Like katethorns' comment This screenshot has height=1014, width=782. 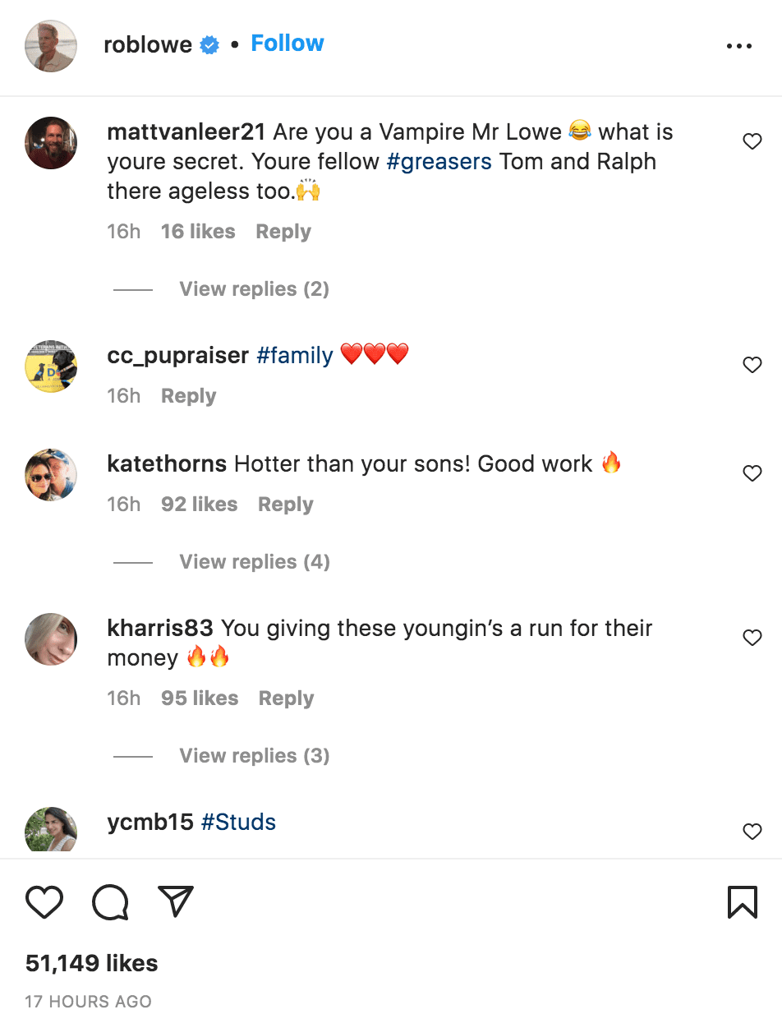pos(752,473)
